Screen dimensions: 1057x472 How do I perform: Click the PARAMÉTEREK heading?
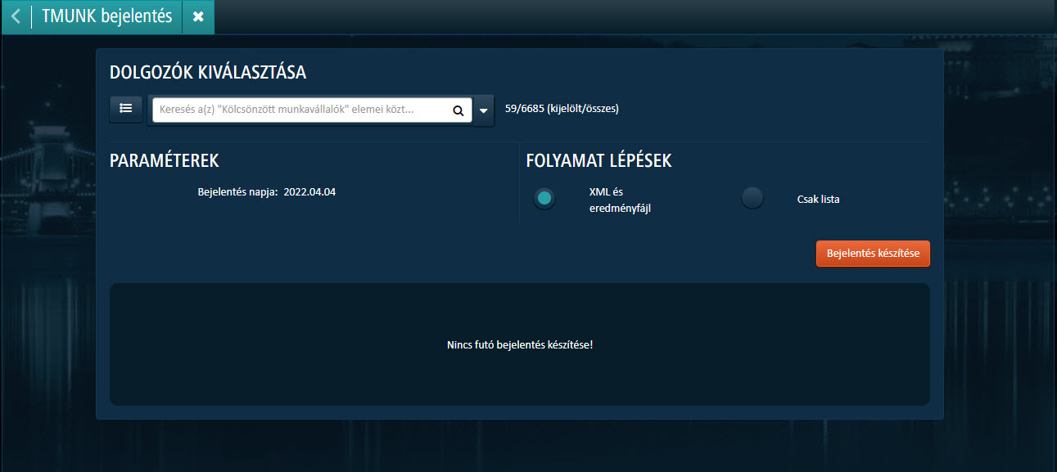[165, 160]
